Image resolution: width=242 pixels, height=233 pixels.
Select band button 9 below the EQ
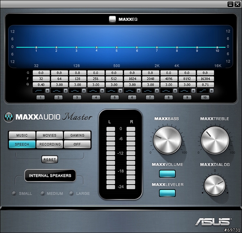click(x=187, y=98)
